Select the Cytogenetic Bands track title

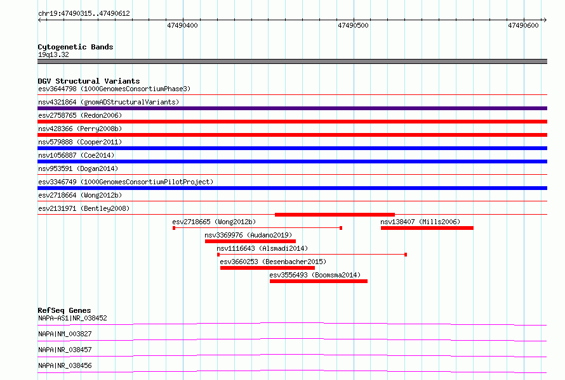pyautogui.click(x=76, y=47)
